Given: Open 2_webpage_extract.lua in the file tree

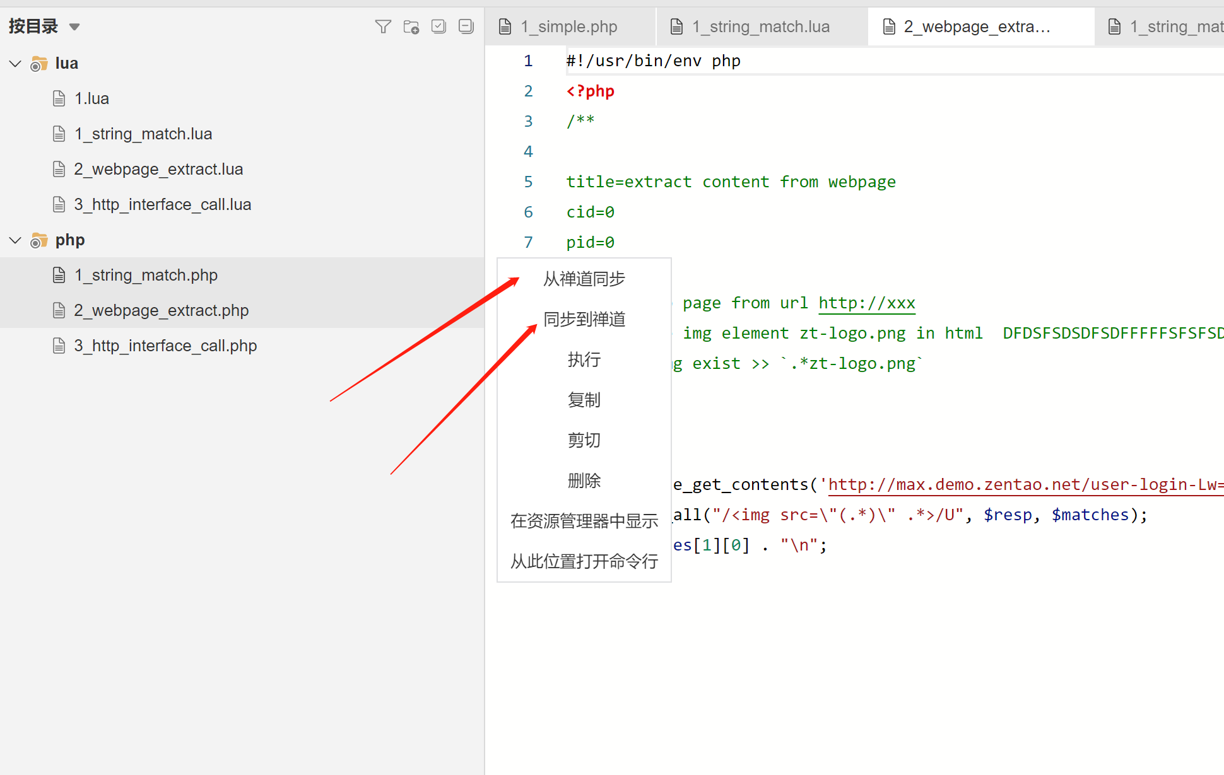Looking at the screenshot, I should (x=158, y=169).
